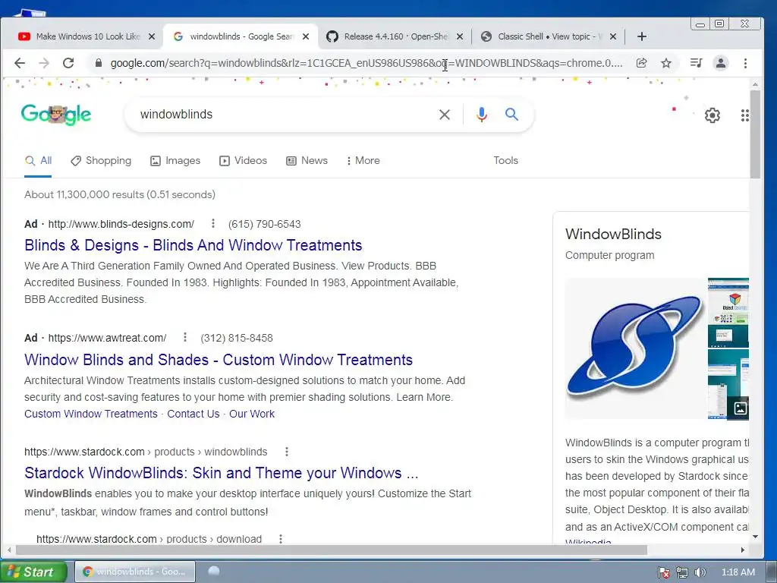Click the address bar URL

[x=366, y=63]
